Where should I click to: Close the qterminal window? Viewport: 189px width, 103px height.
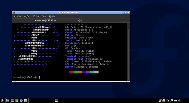point(128,13)
